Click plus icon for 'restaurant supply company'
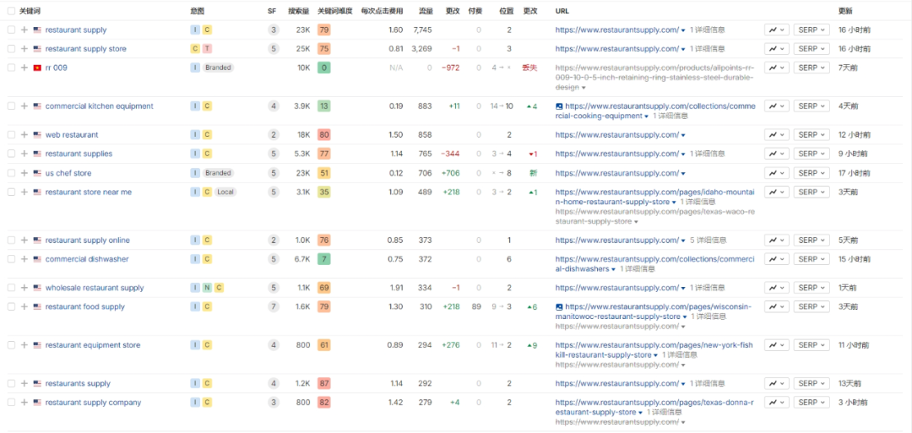 [24, 403]
